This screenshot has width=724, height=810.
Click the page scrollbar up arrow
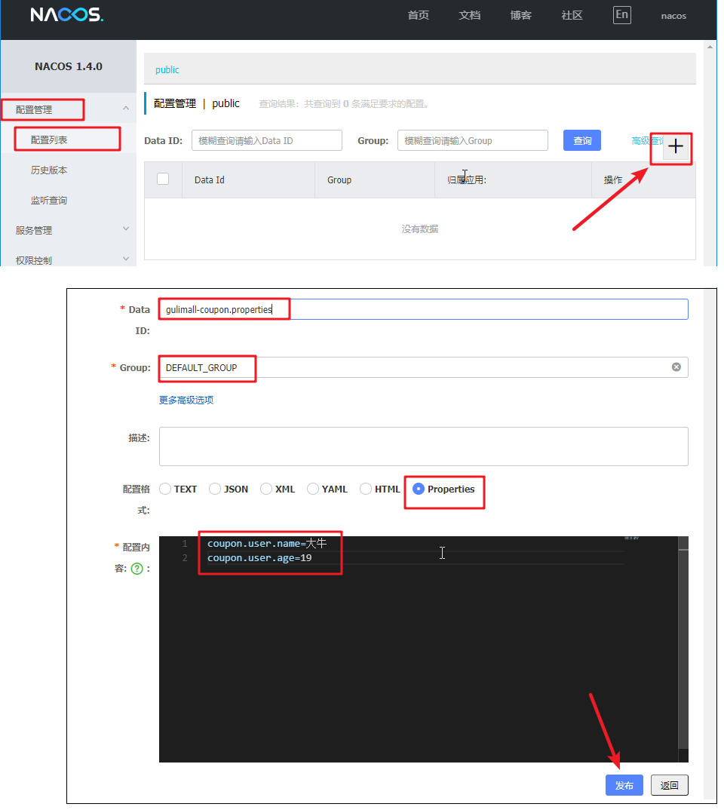click(710, 47)
